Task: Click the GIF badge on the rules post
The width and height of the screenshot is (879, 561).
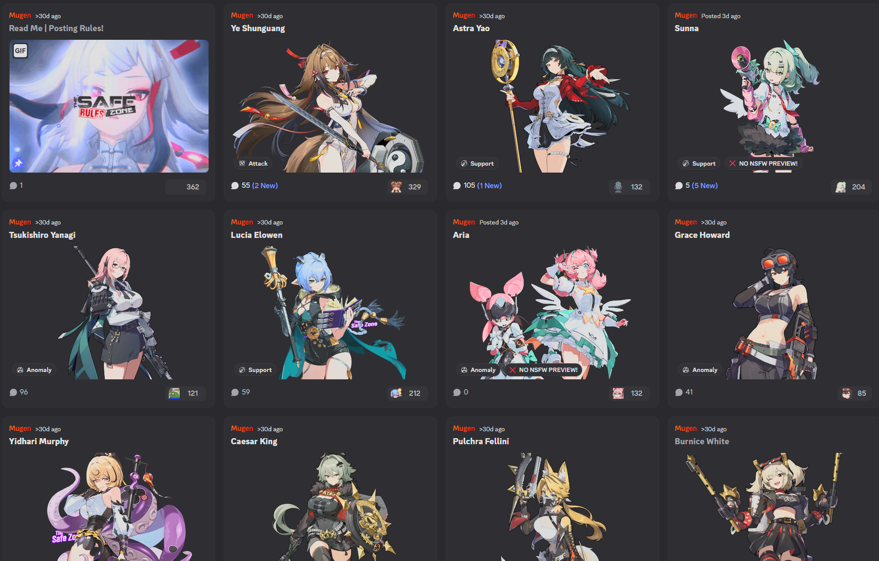Action: (x=20, y=51)
